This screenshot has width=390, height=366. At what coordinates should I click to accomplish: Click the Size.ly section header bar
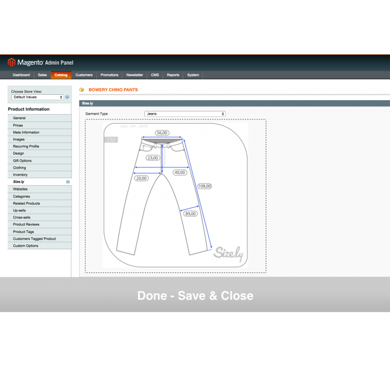point(235,103)
